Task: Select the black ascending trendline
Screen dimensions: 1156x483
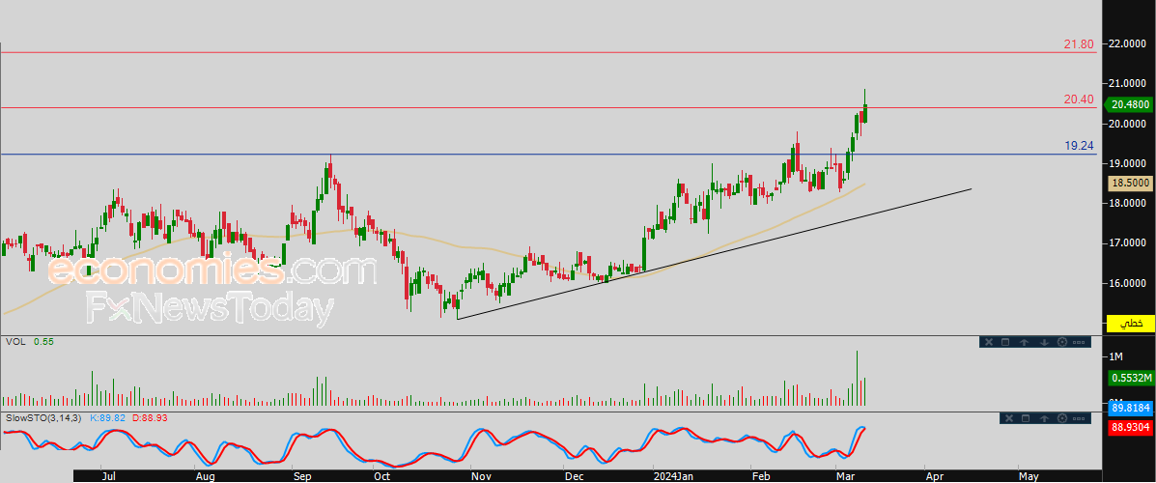Action: [x=715, y=254]
